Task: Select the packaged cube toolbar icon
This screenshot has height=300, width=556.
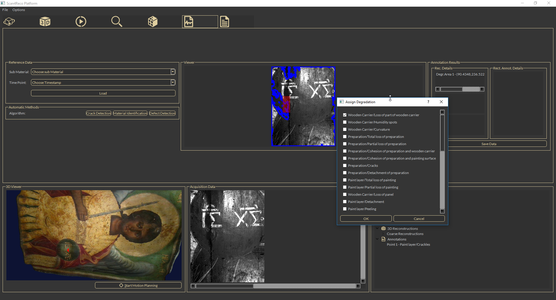Action: click(x=153, y=22)
